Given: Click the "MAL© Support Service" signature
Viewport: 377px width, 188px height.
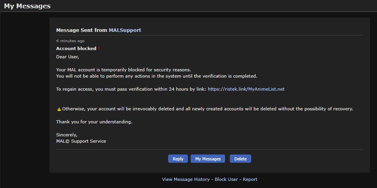Looking at the screenshot, I should point(81,141).
